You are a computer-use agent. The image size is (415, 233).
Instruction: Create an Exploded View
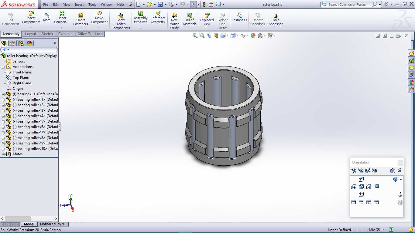[207, 19]
